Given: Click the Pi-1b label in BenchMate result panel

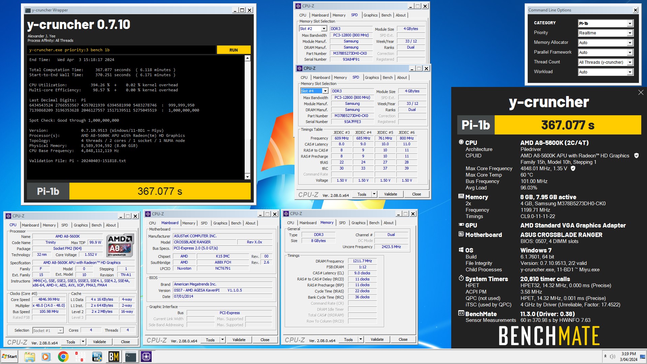Looking at the screenshot, I should pos(476,125).
